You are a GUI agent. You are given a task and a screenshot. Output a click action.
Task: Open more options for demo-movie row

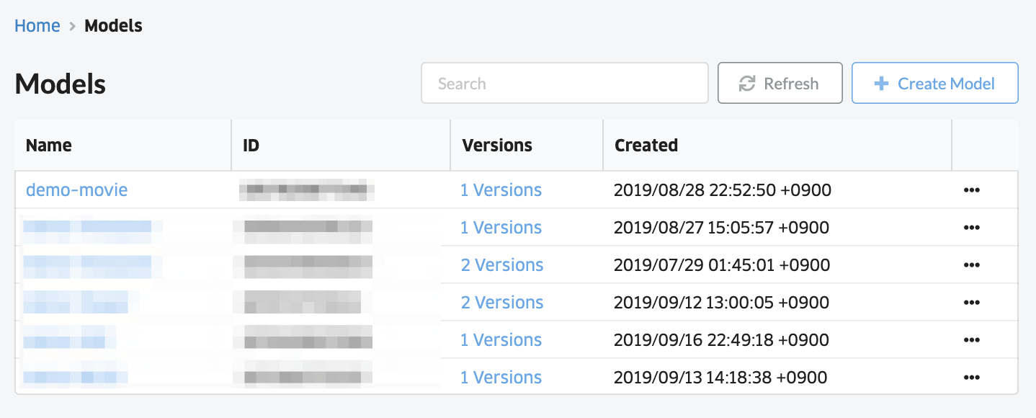click(971, 190)
